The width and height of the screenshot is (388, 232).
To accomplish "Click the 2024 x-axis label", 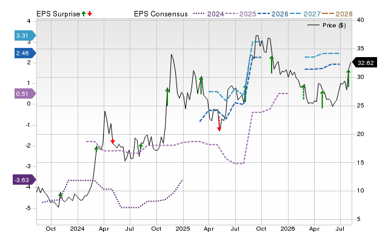I will pos(77,228).
